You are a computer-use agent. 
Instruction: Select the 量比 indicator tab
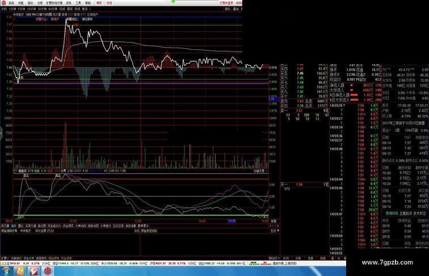(21, 226)
